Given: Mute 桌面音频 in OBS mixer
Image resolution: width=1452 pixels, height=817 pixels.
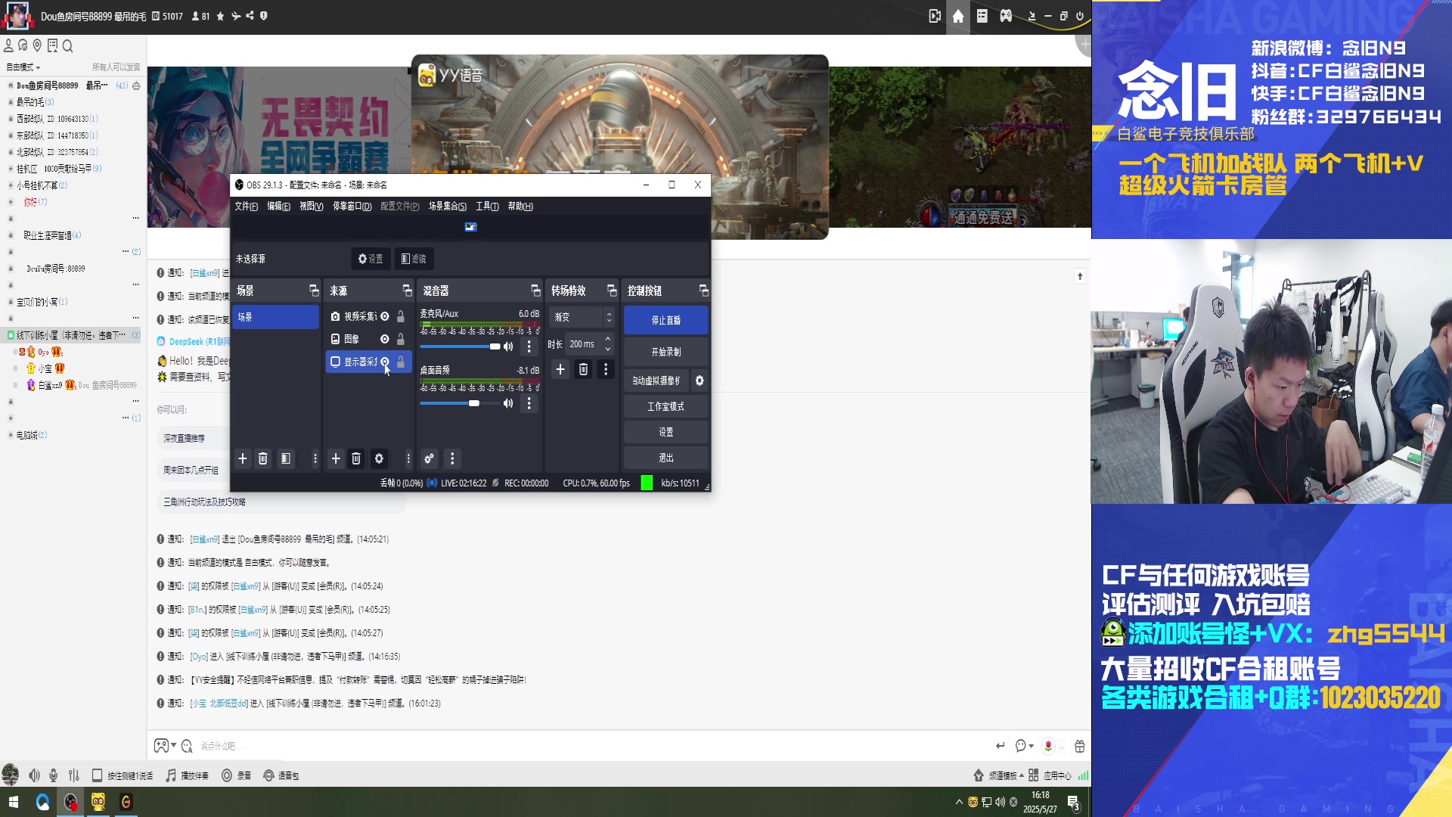Looking at the screenshot, I should point(508,403).
